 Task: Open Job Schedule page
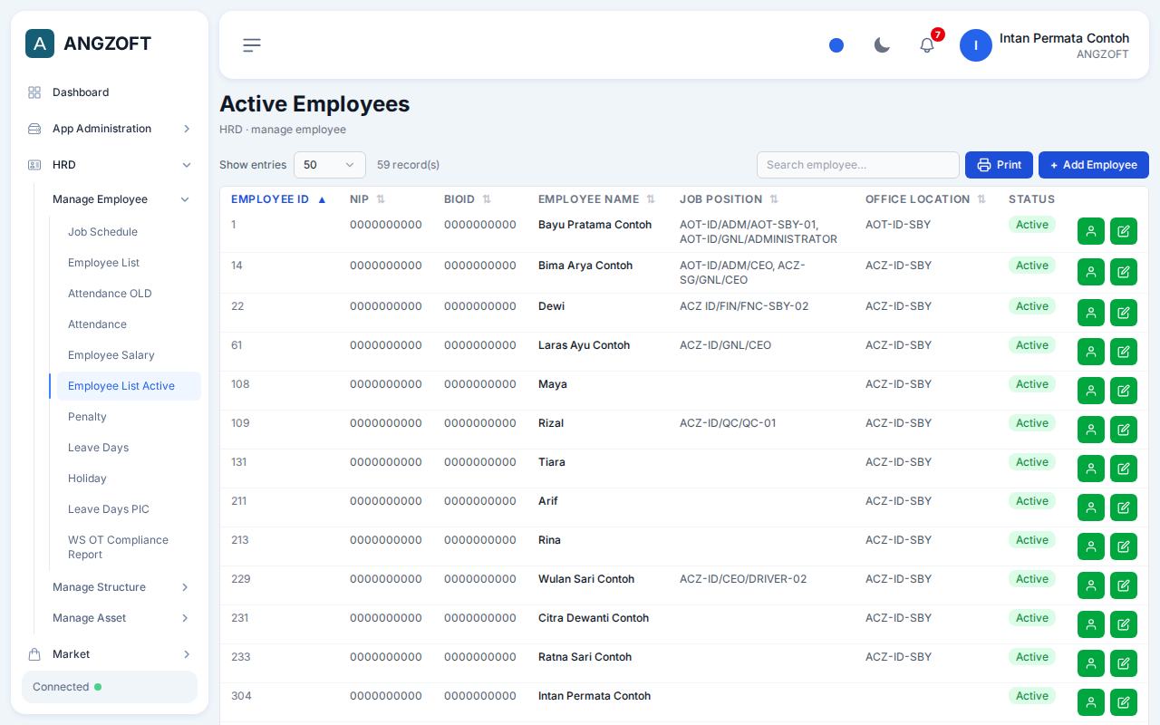[129, 232]
